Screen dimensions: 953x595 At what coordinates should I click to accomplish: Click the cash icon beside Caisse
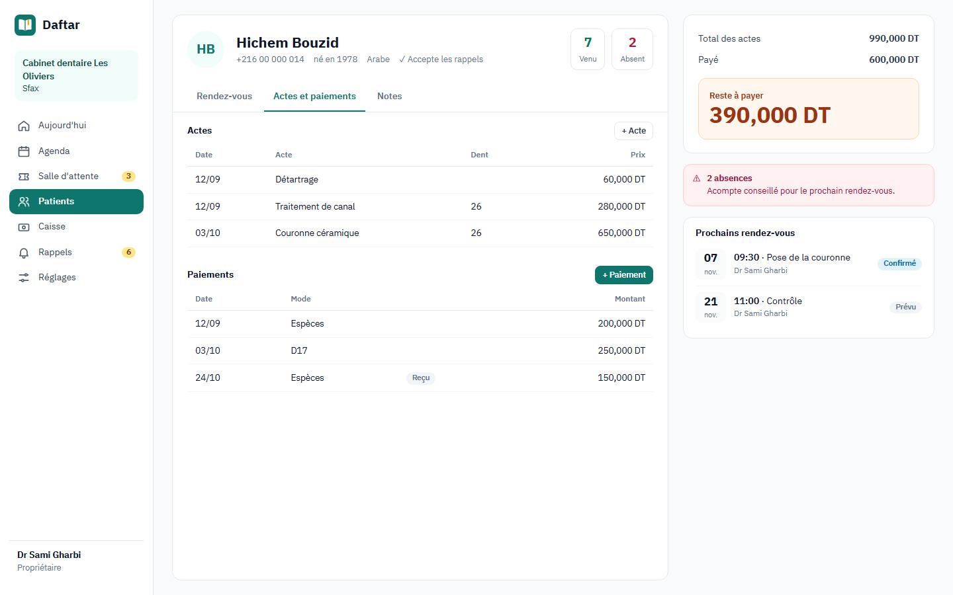[24, 227]
